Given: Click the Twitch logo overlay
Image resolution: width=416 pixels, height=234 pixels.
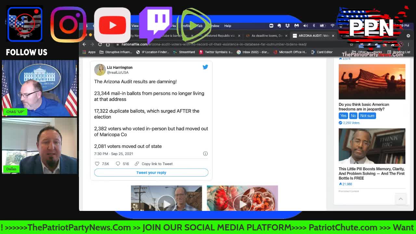Looking at the screenshot, I should click(155, 25).
